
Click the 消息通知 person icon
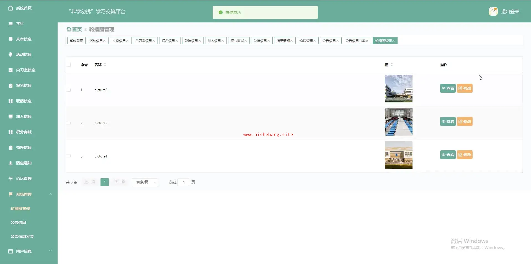(x=11, y=163)
